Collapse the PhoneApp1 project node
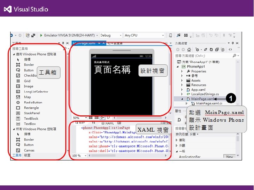 point(178,66)
